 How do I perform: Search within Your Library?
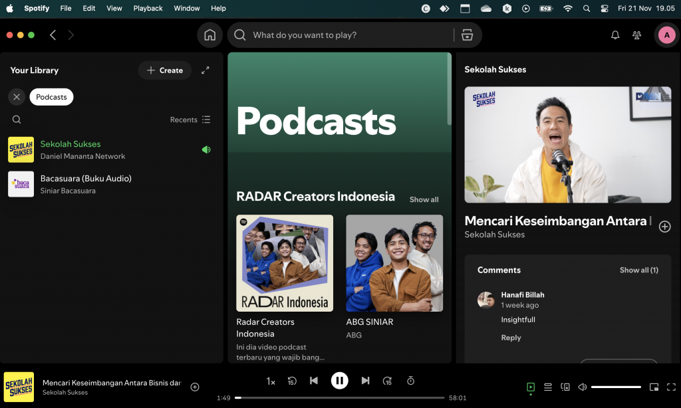(x=17, y=120)
